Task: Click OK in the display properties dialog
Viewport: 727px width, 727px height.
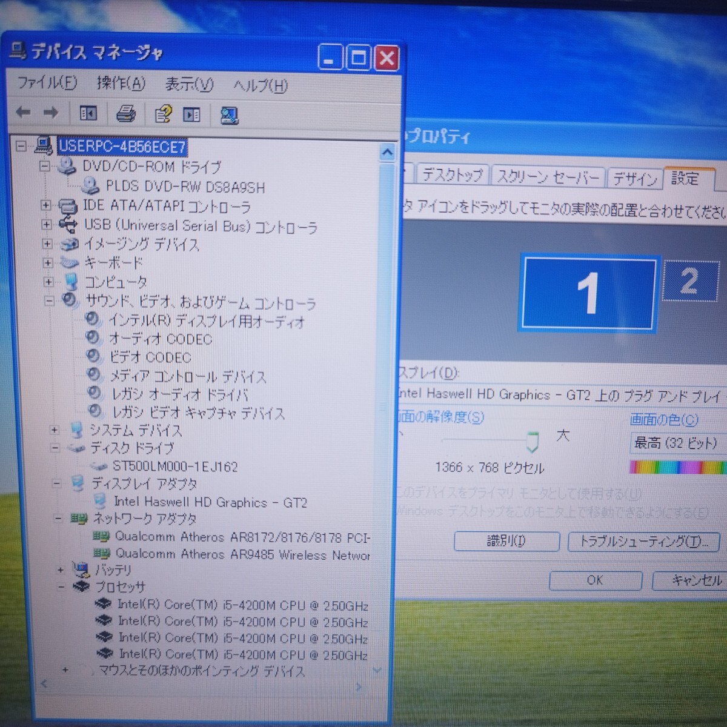Action: pyautogui.click(x=595, y=580)
